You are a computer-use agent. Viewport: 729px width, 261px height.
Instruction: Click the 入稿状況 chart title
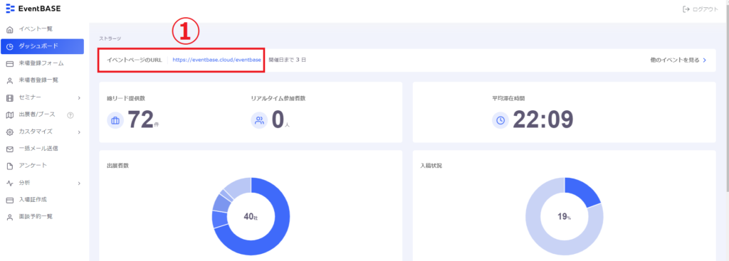coord(431,165)
